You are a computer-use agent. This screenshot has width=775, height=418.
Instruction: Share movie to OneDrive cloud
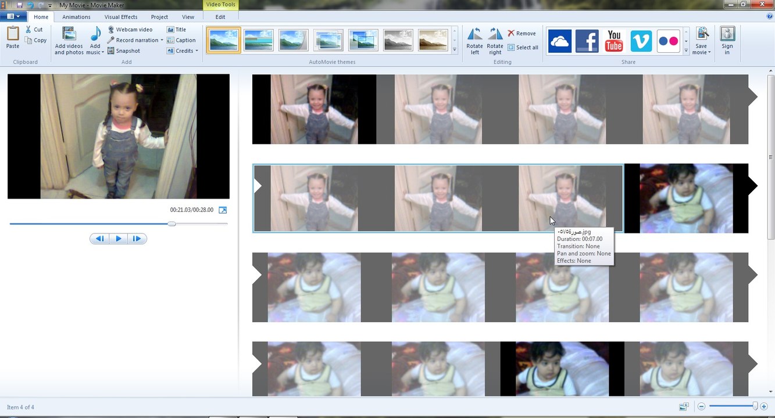(560, 41)
